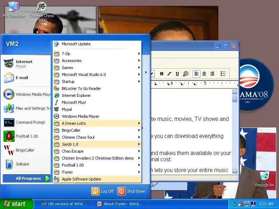Launch Windows Media Player from recent list

(x=27, y=94)
